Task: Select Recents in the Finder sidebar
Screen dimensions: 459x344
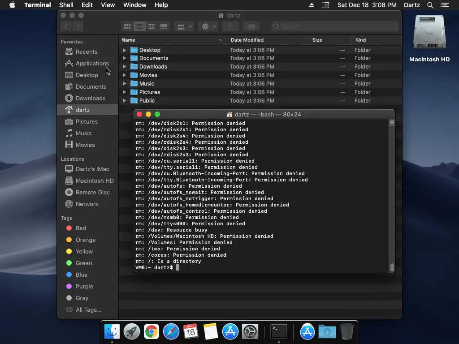Action: click(x=87, y=52)
